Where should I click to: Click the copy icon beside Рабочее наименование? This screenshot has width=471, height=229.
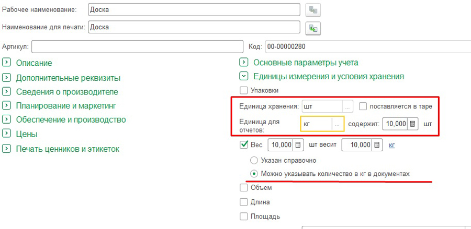click(x=314, y=10)
